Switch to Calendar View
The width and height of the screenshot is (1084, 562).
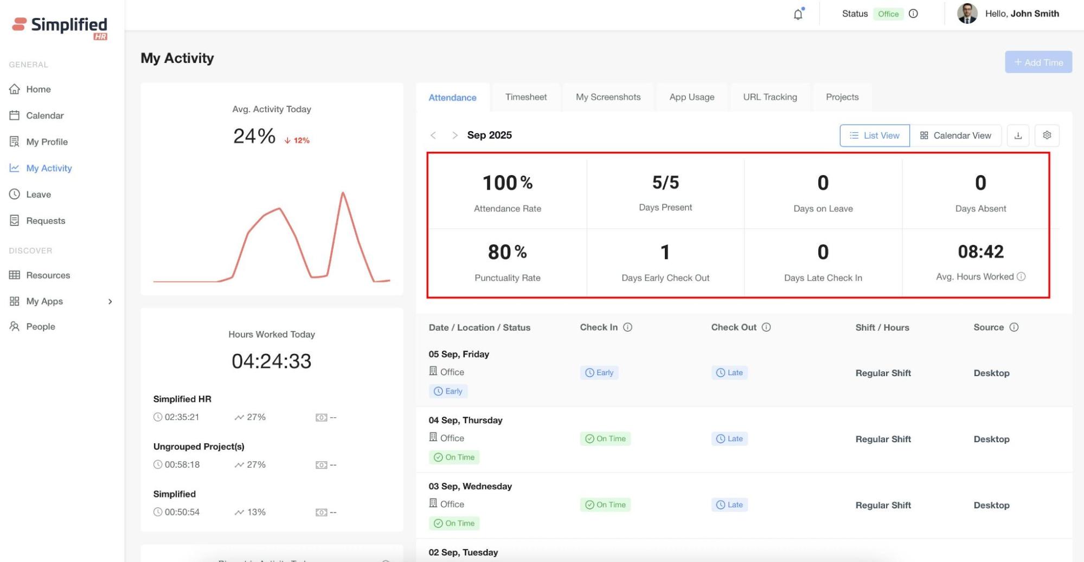point(955,135)
